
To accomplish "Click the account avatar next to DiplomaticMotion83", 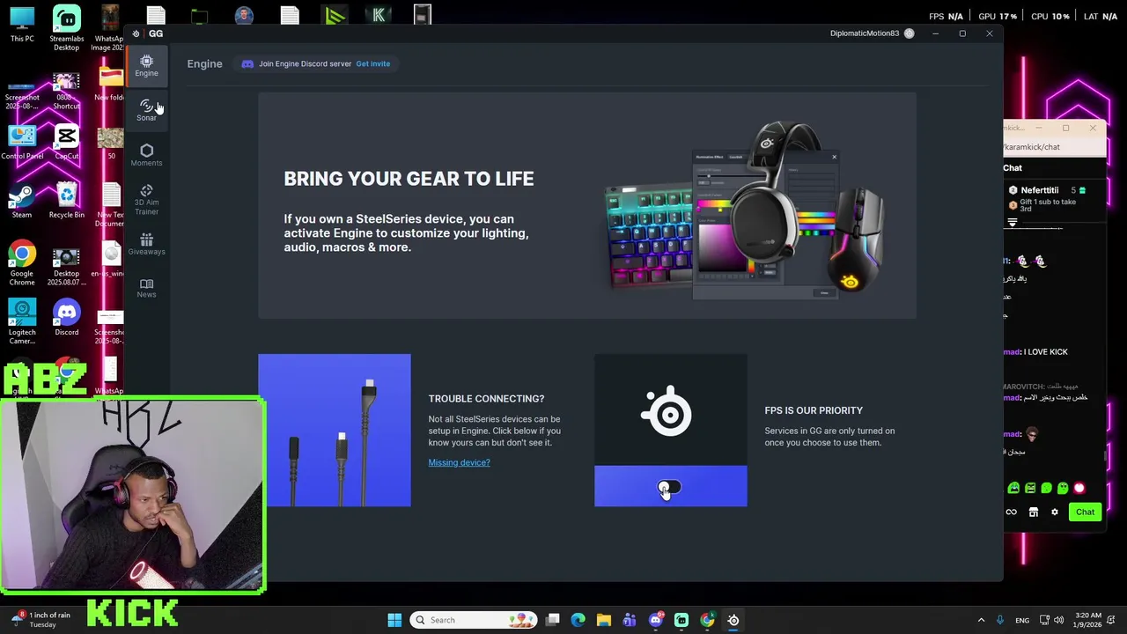I will point(910,33).
